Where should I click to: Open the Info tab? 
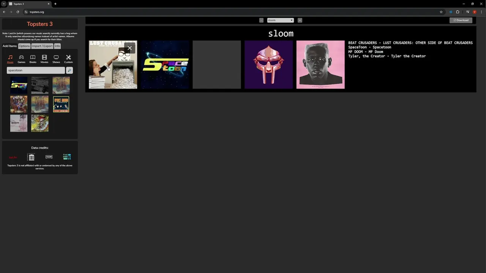57,46
